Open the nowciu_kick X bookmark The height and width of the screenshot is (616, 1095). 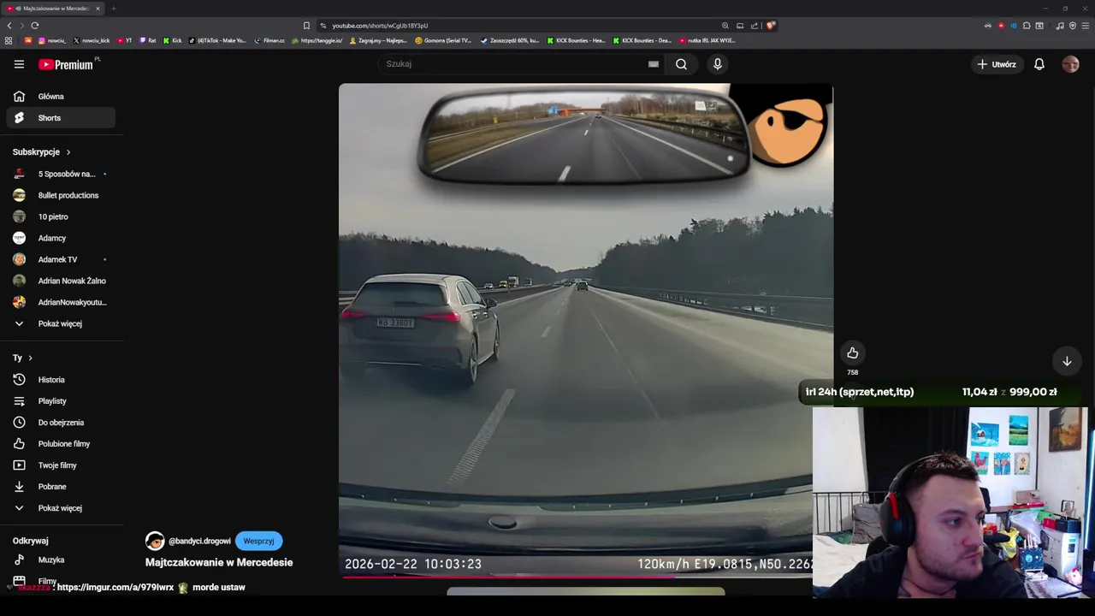click(92, 40)
